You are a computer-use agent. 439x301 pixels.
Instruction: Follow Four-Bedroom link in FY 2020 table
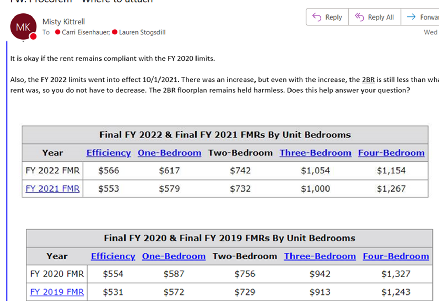395,256
